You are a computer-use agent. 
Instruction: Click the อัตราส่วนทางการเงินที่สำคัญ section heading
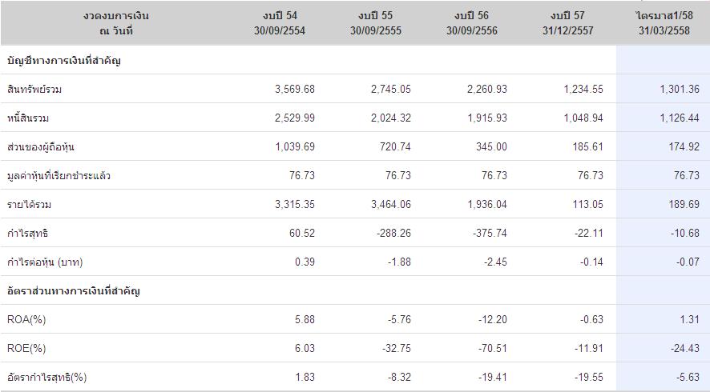point(73,291)
